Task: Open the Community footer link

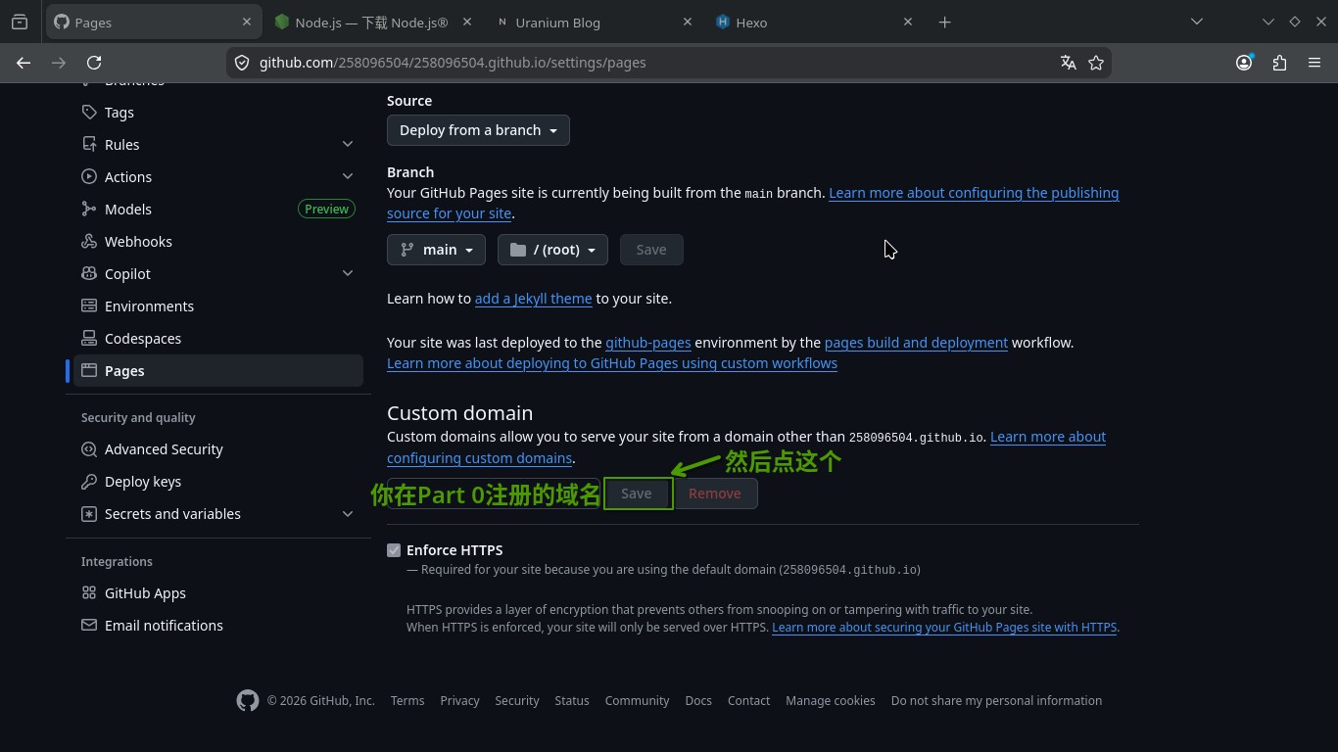Action: (637, 701)
